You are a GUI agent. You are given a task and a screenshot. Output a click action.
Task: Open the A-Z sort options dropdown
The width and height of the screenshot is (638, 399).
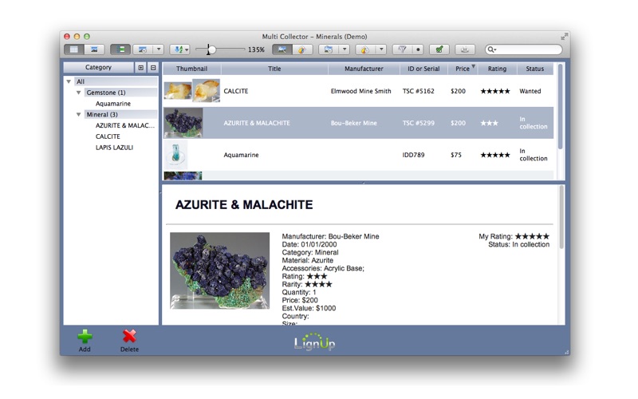tap(180, 49)
